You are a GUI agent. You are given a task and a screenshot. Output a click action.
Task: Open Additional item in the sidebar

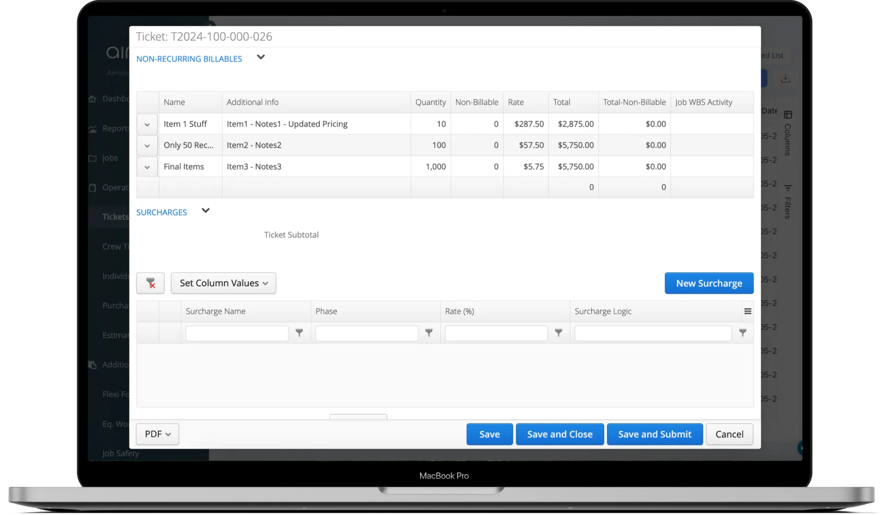click(x=109, y=365)
